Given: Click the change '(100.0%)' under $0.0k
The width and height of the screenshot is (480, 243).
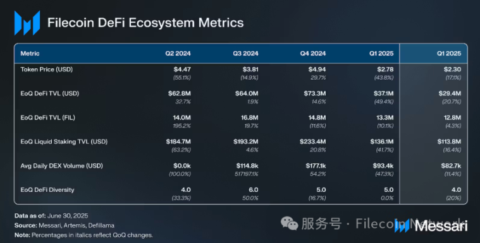Looking at the screenshot, I should click(180, 174).
